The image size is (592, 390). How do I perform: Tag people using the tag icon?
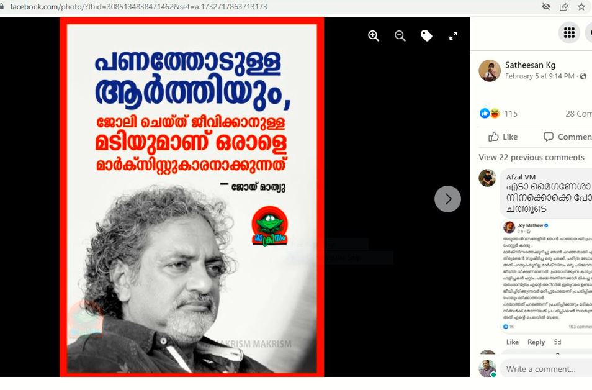click(x=426, y=36)
